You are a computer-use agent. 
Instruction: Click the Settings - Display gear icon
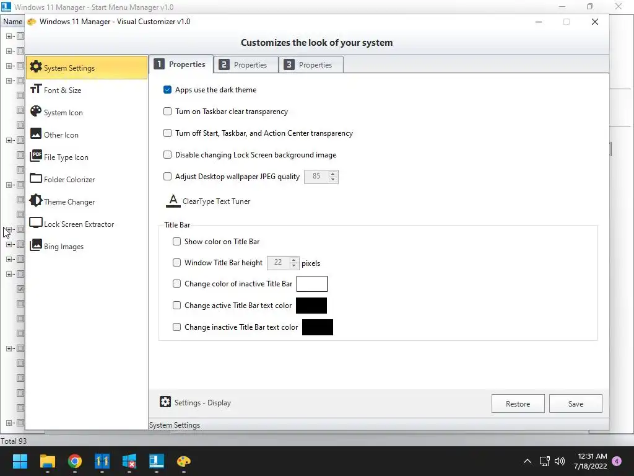[x=165, y=402]
